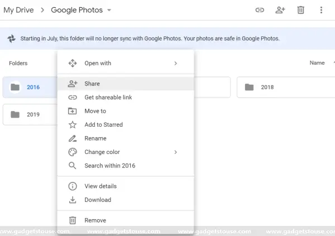The width and height of the screenshot is (335, 236).
Task: Select Remove at bottom of context menu
Action: [126, 220]
